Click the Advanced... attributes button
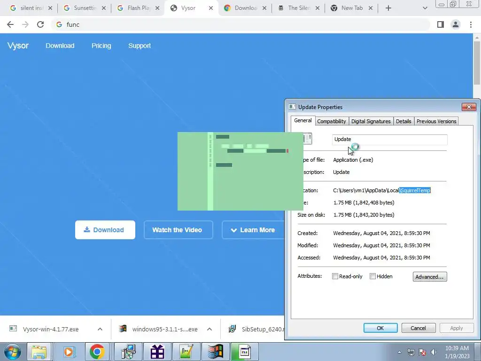Screen dimensions: 481x361 click(429, 276)
